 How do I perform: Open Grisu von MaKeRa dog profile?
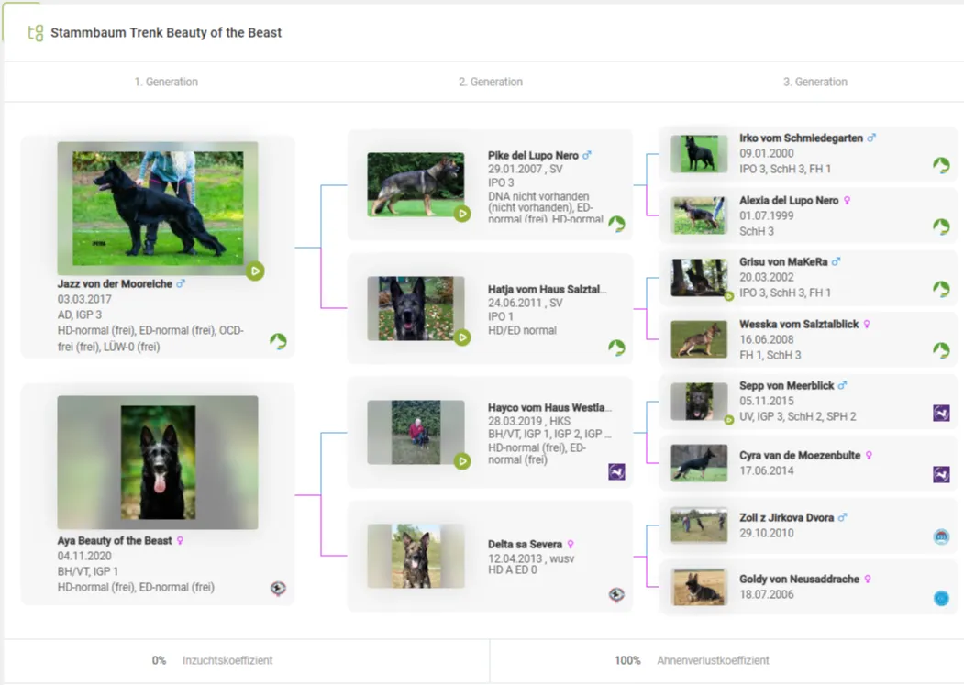783,262
